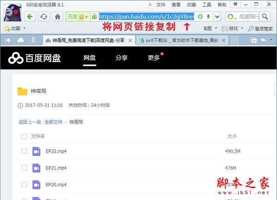Click the 490.5M size value

[233, 151]
